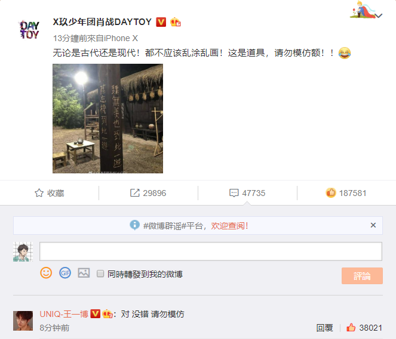Screen dimensions: 396x339
Task: Close the 微博辟谣 notice banner
Action: pos(373,225)
